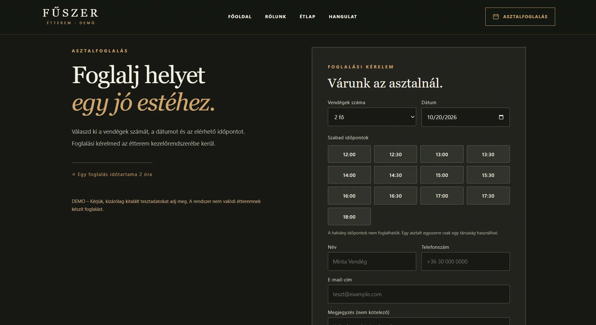Open the Étlap menu page

tap(307, 17)
